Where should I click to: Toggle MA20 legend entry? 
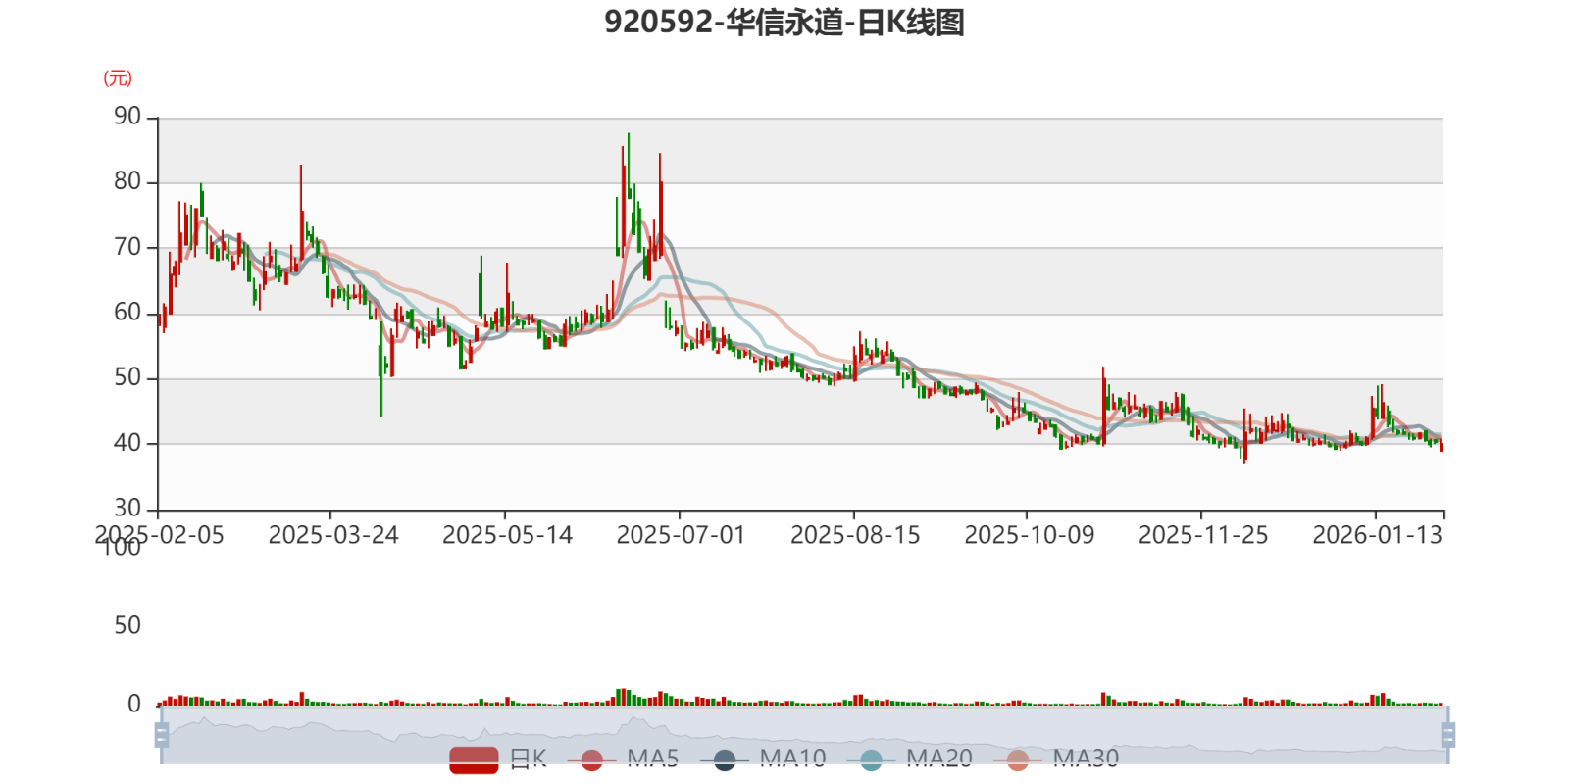[909, 759]
